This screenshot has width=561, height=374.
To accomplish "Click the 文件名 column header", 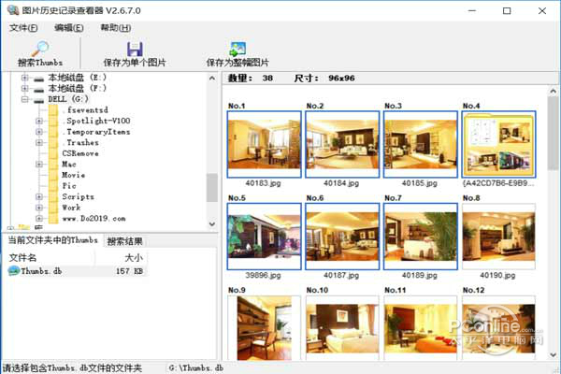I will coord(50,258).
